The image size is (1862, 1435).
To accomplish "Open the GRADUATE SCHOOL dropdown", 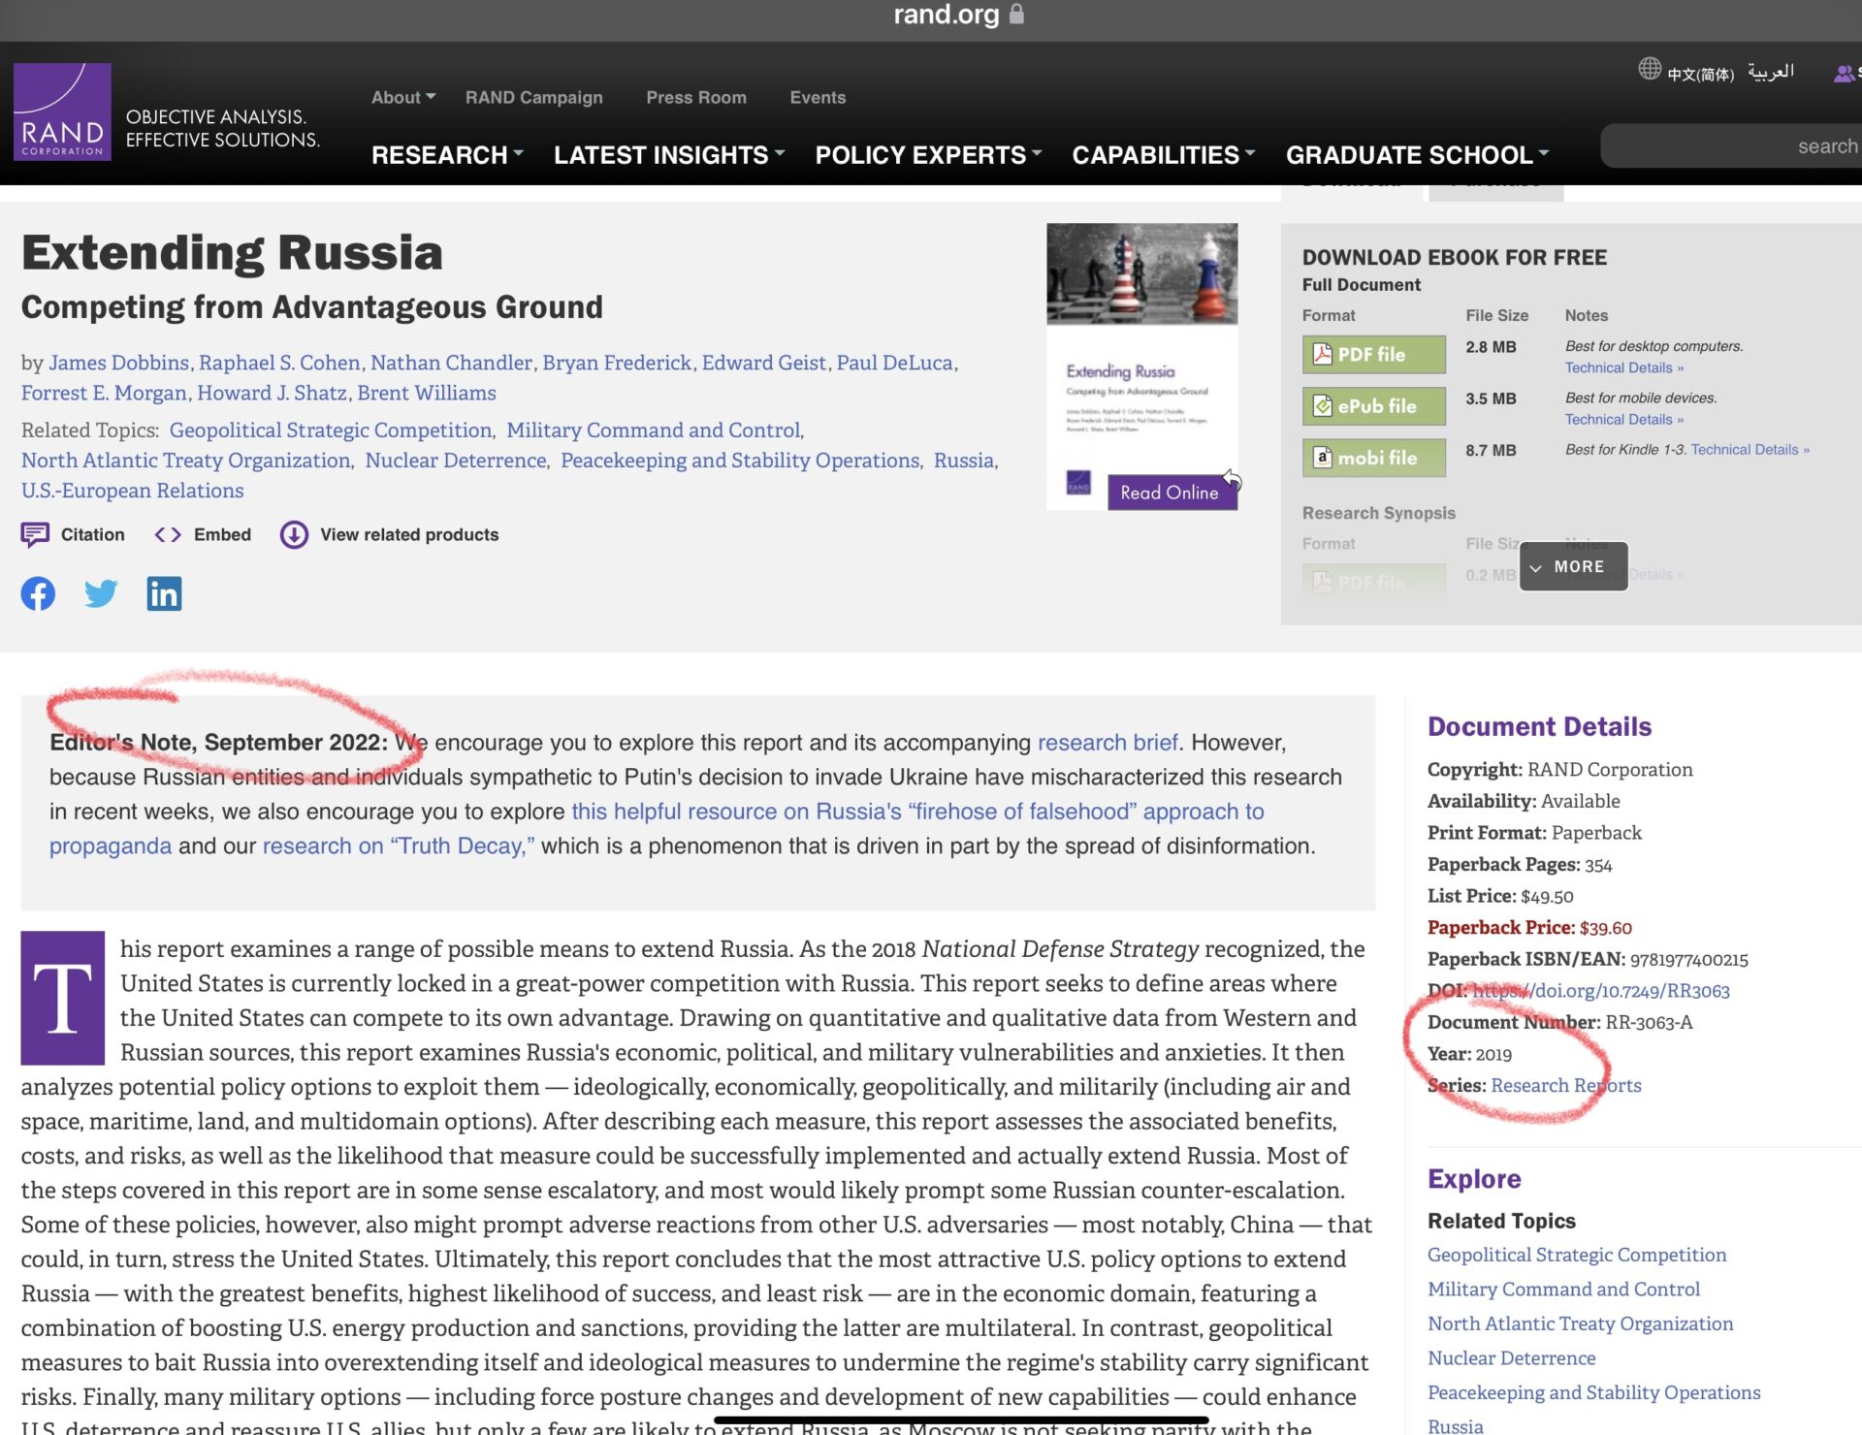I will [x=1418, y=155].
